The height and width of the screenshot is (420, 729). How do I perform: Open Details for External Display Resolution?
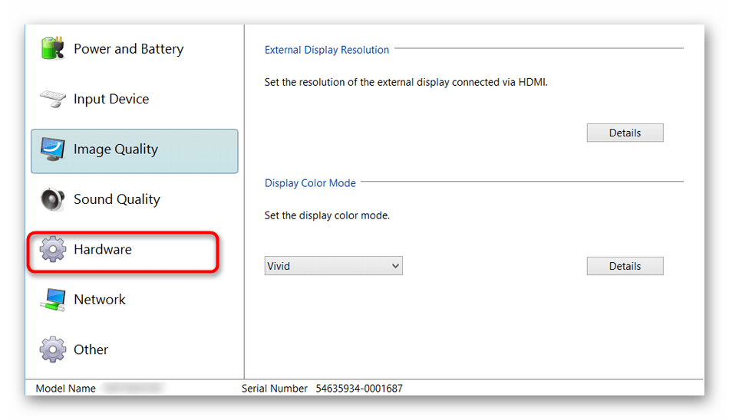pyautogui.click(x=625, y=133)
